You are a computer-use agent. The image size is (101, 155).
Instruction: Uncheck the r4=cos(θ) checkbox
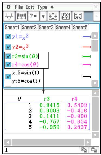pos(8,65)
